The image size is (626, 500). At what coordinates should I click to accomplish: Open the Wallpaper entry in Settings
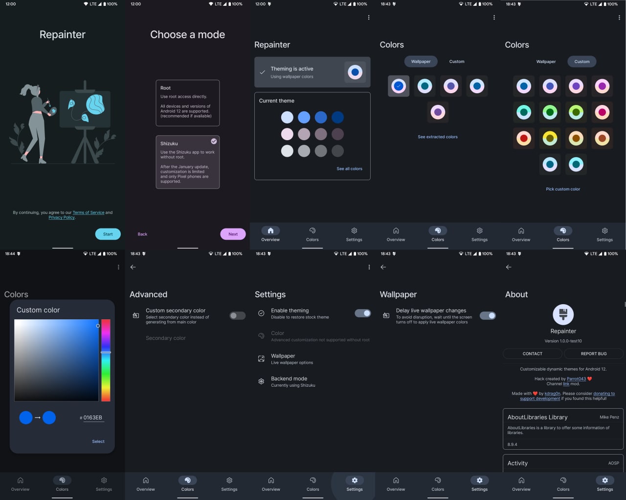[313, 359]
